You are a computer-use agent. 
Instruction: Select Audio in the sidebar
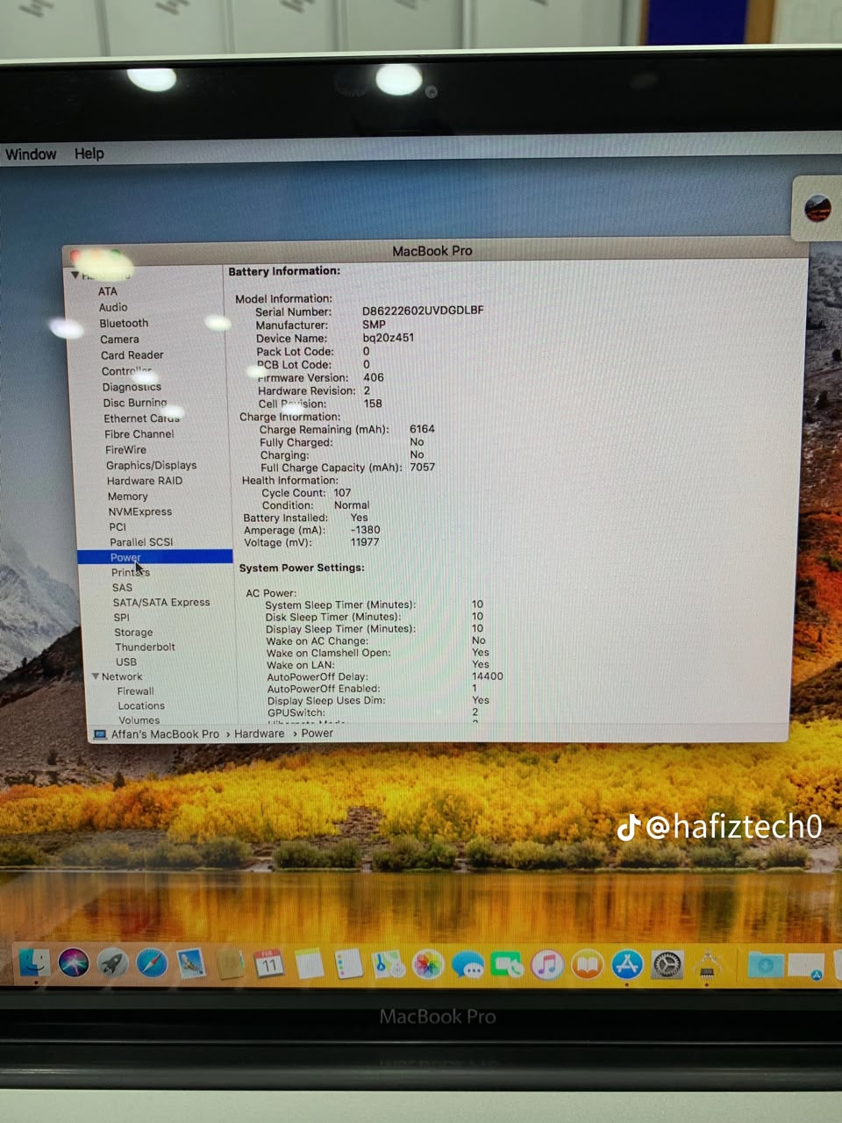[x=113, y=307]
